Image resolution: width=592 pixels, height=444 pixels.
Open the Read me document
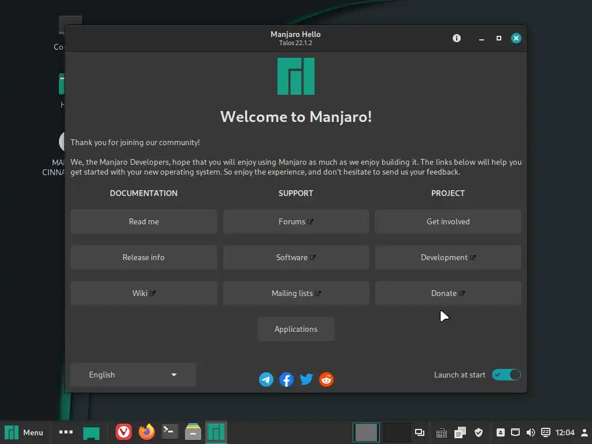click(143, 221)
